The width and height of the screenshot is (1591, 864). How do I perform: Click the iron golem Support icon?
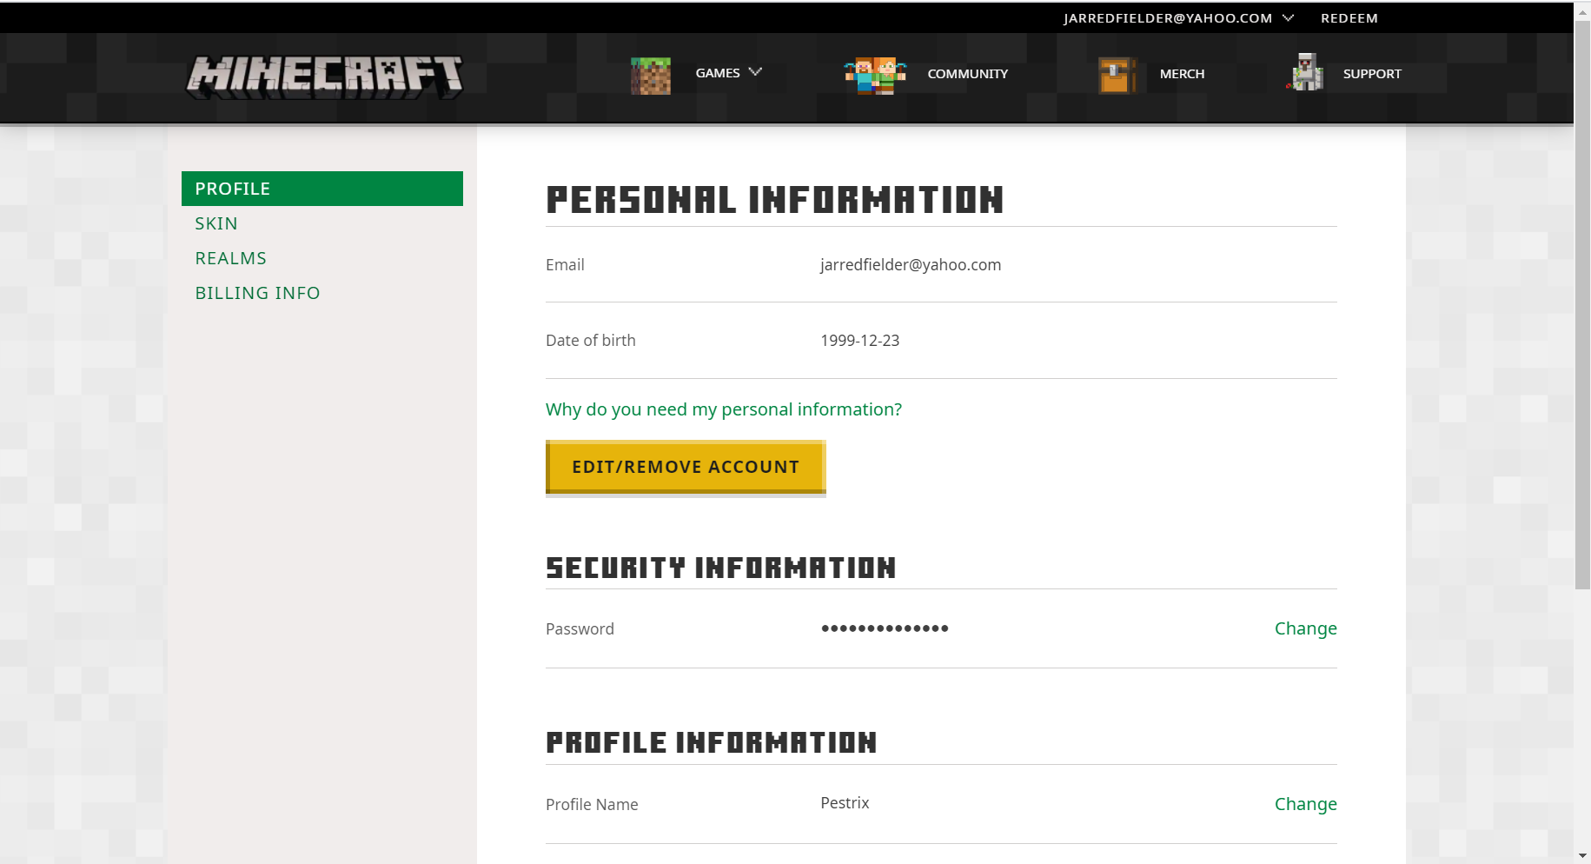point(1305,73)
